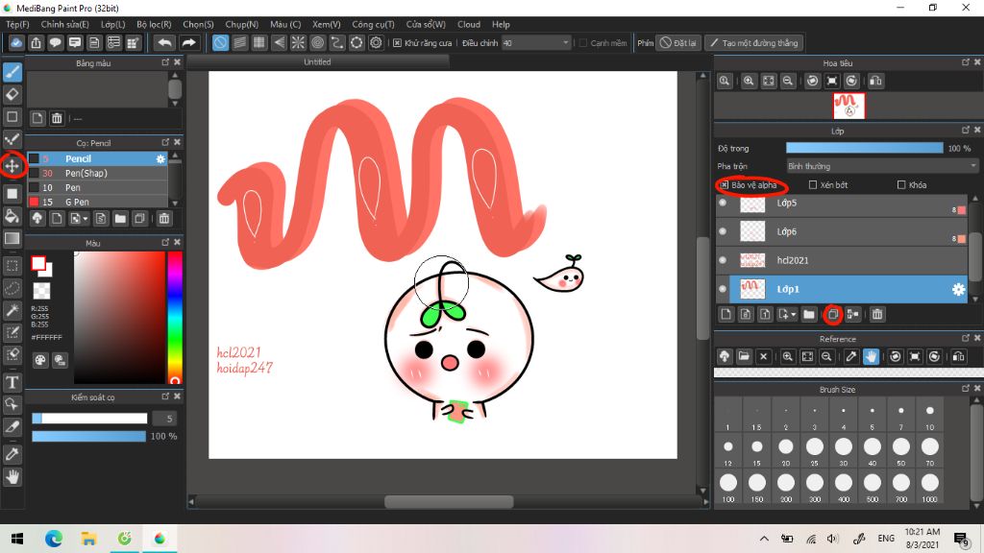
Task: Expand the add-layer dropdown arrow
Action: [794, 315]
